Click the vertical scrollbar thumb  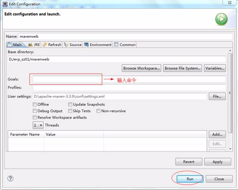click(230, 93)
